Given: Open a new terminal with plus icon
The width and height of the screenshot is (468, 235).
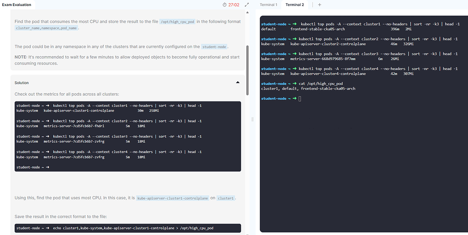Looking at the screenshot, I should [x=319, y=5].
